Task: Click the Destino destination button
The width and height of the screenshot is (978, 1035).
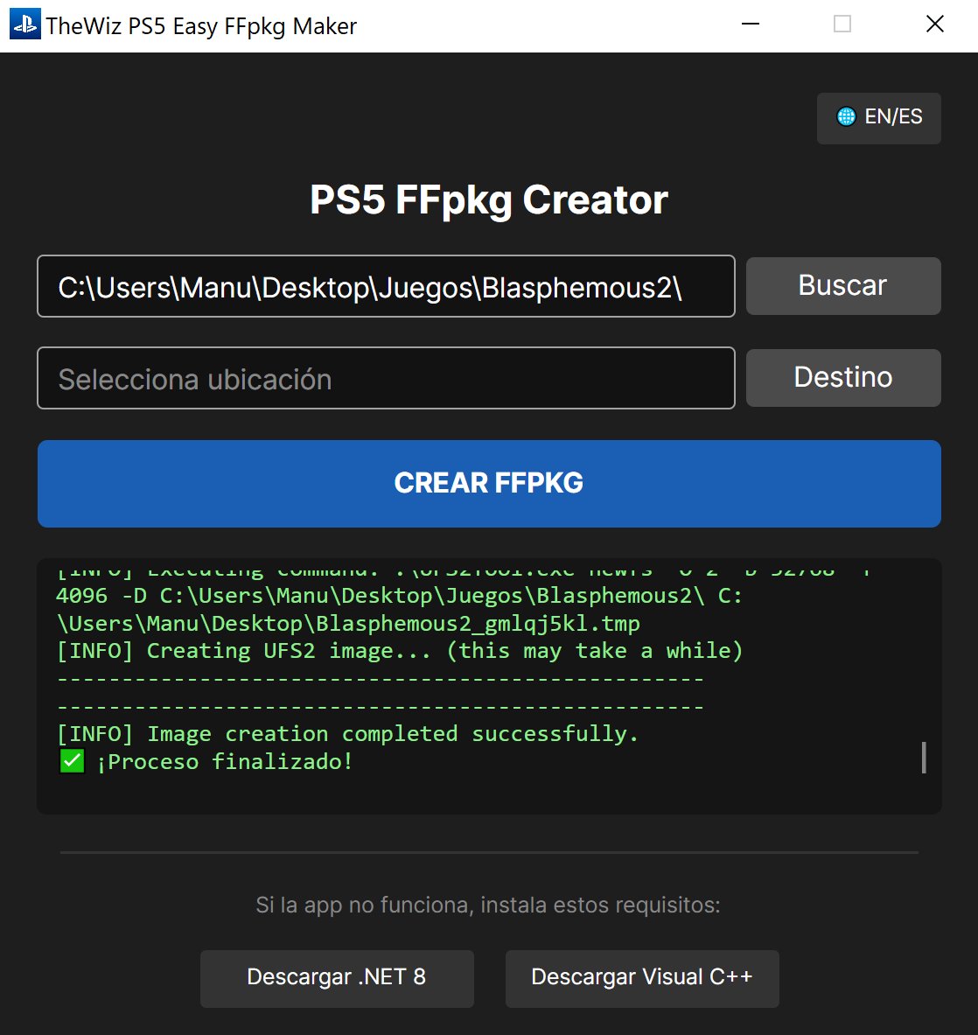Action: pos(842,378)
